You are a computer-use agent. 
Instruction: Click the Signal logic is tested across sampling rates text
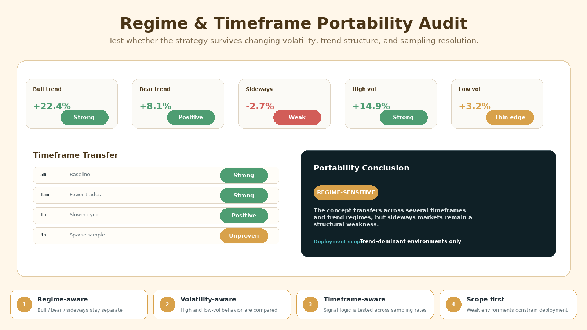375,310
